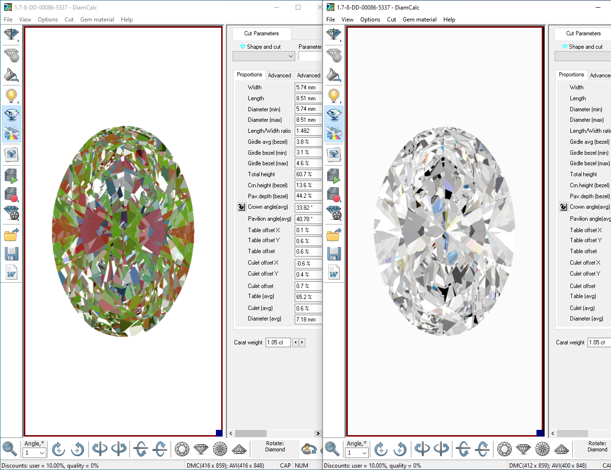
Task: Click magnifying glass zoom tool in right window
Action: tap(332, 449)
